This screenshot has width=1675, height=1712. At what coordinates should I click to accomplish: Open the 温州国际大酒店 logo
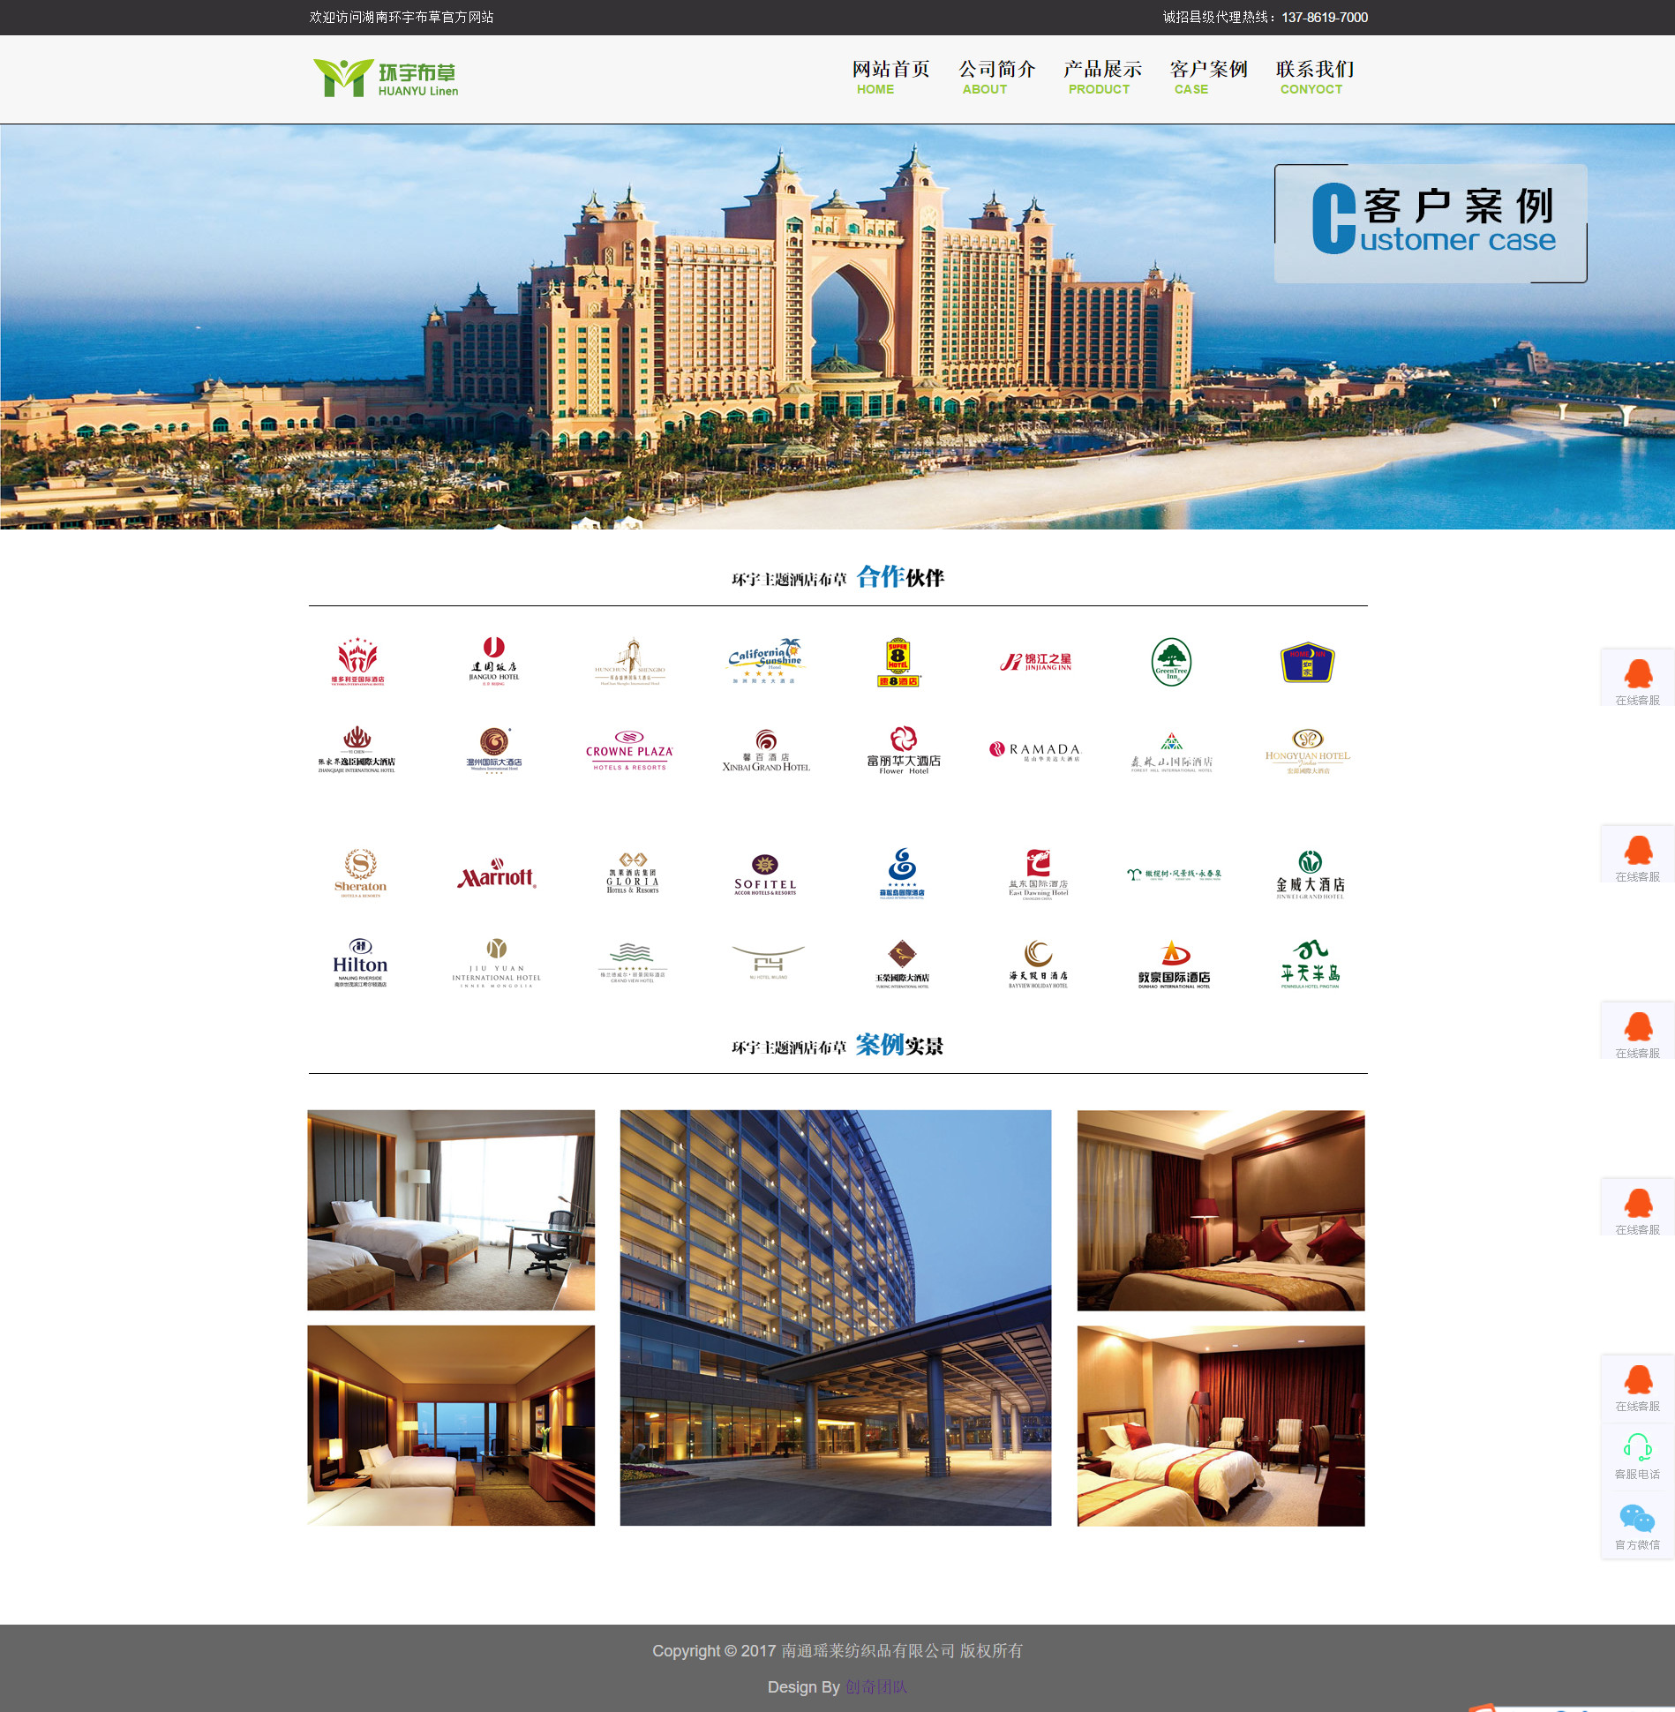coord(494,751)
